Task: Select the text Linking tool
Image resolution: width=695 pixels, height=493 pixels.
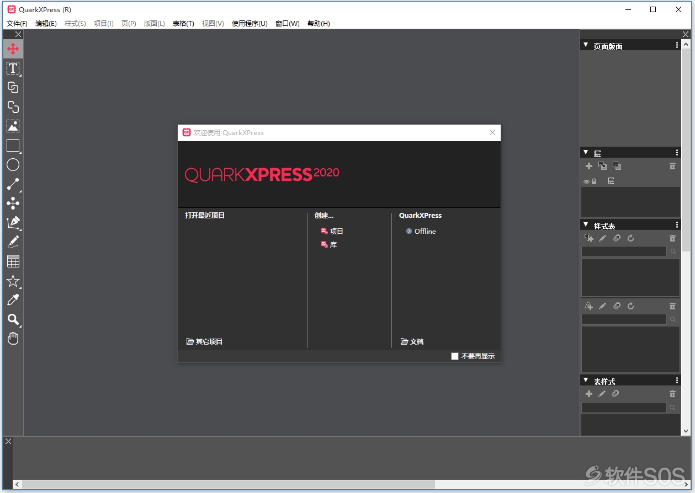Action: 13,88
